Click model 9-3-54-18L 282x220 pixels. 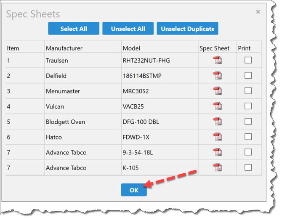pyautogui.click(x=138, y=153)
